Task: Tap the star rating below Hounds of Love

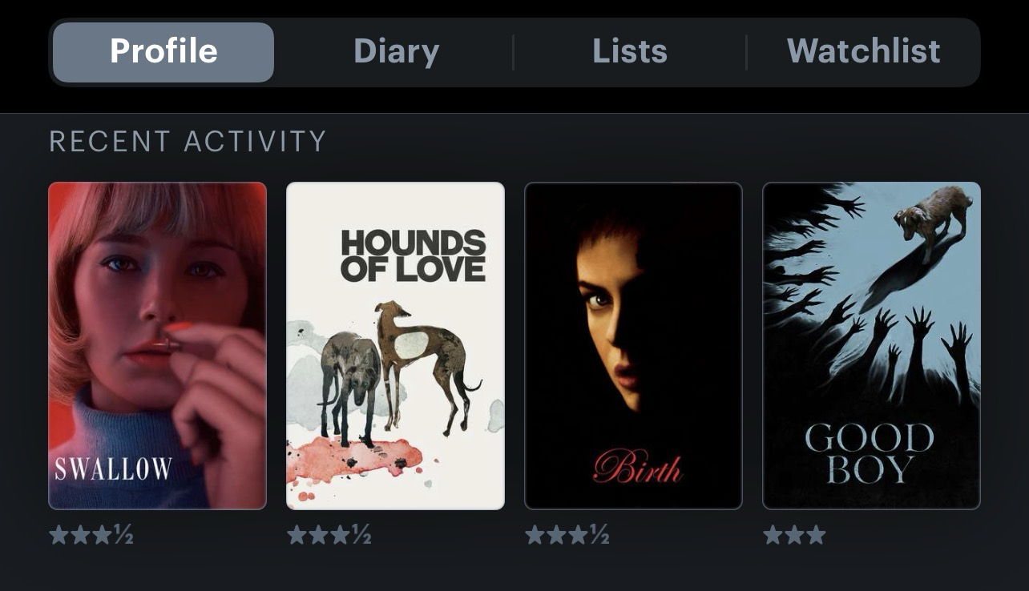Action: (x=329, y=535)
